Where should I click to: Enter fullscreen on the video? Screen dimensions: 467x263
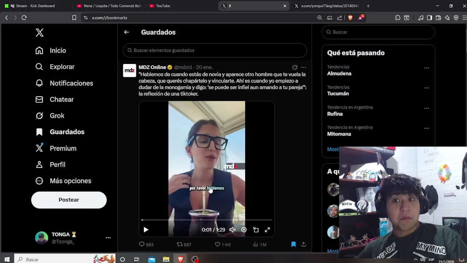(x=267, y=230)
